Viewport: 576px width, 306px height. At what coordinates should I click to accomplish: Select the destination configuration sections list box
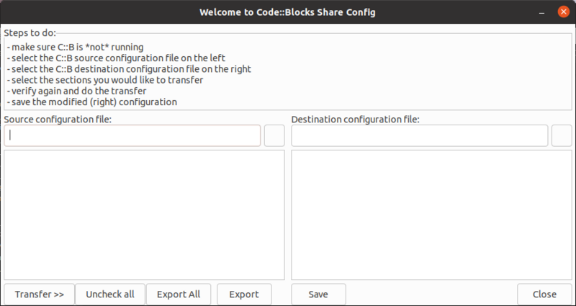coord(431,215)
